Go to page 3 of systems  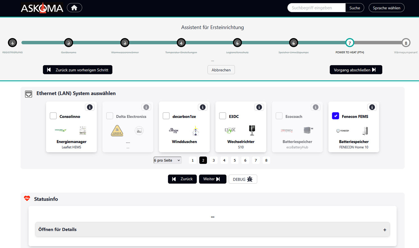point(214,160)
